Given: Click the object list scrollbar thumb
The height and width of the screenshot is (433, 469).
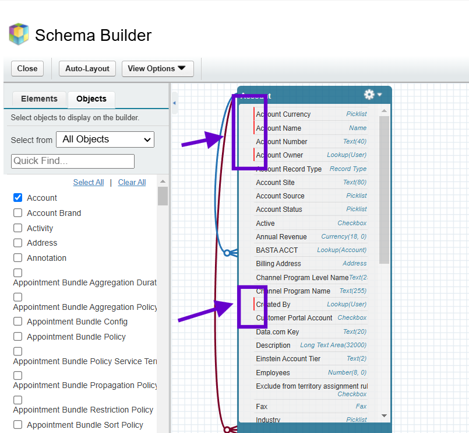Looking at the screenshot, I should pyautogui.click(x=163, y=196).
